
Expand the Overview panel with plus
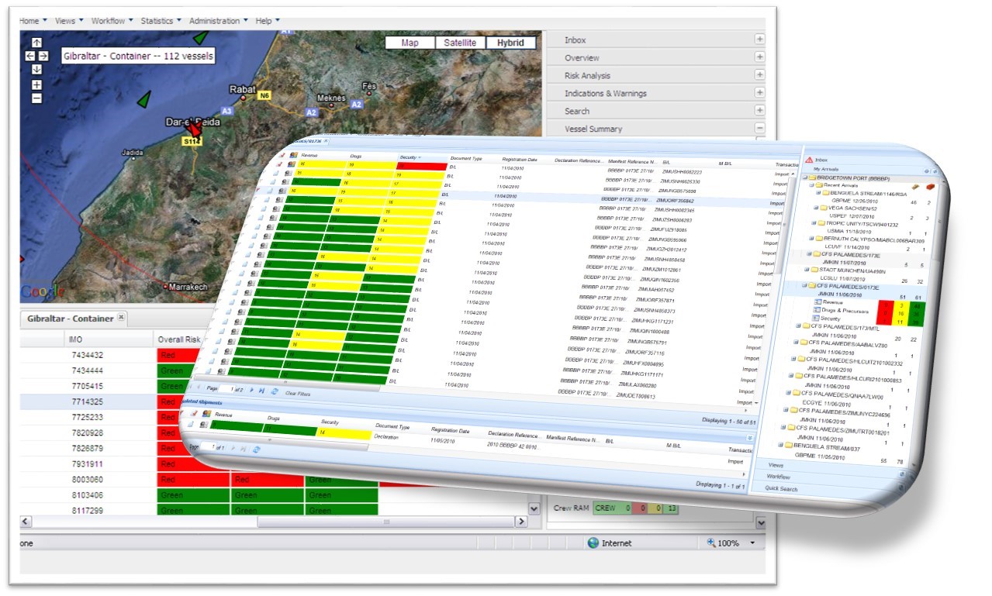(760, 57)
